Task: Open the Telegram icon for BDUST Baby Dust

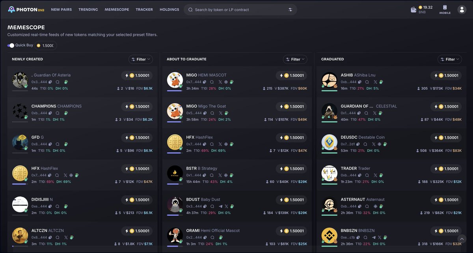Action: [x=220, y=207]
